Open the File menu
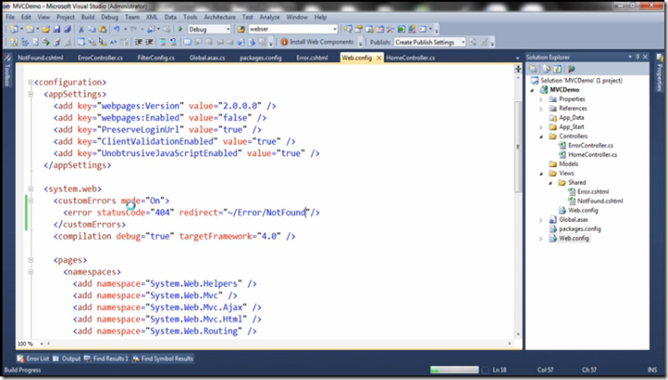The width and height of the screenshot is (668, 380). pyautogui.click(x=11, y=17)
